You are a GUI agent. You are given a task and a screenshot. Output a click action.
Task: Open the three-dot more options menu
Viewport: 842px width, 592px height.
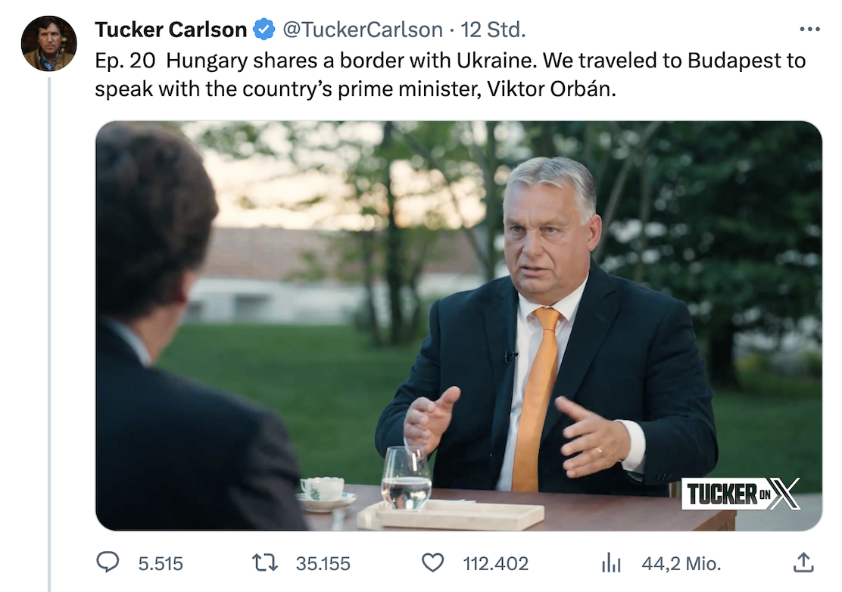point(809,30)
